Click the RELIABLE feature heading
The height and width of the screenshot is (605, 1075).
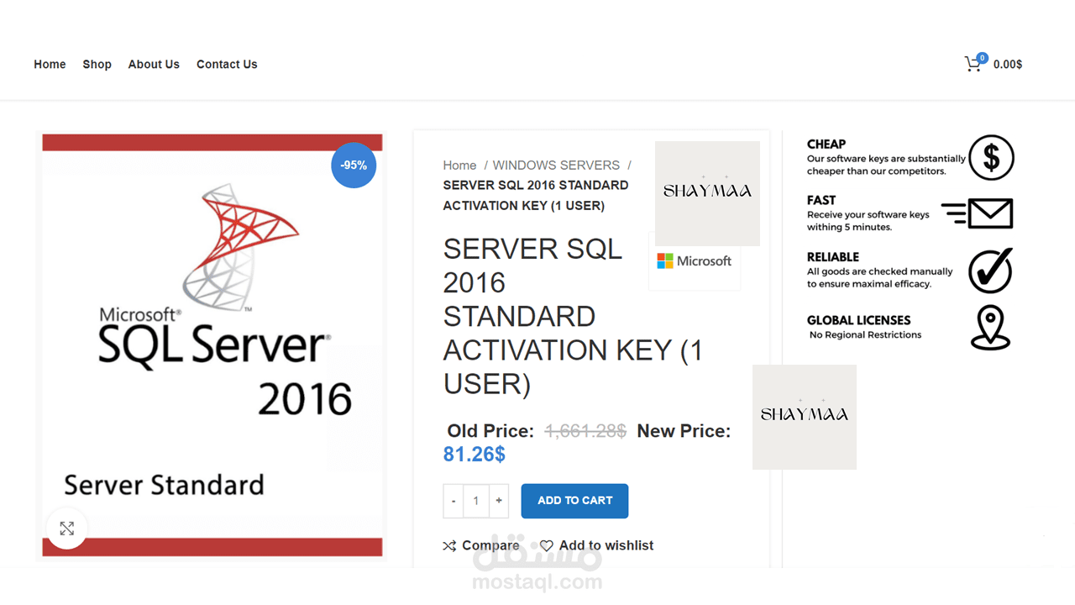pyautogui.click(x=833, y=257)
